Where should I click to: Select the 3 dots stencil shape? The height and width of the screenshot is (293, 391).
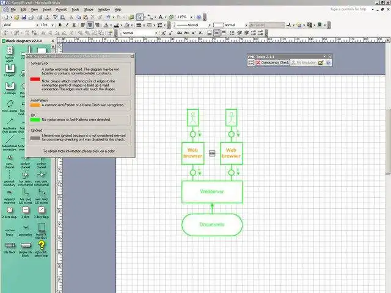(26, 212)
